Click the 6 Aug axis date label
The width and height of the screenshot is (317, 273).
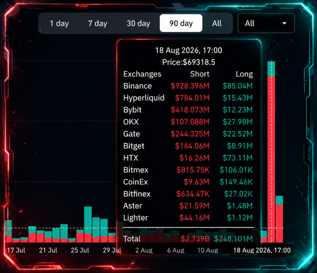(176, 250)
